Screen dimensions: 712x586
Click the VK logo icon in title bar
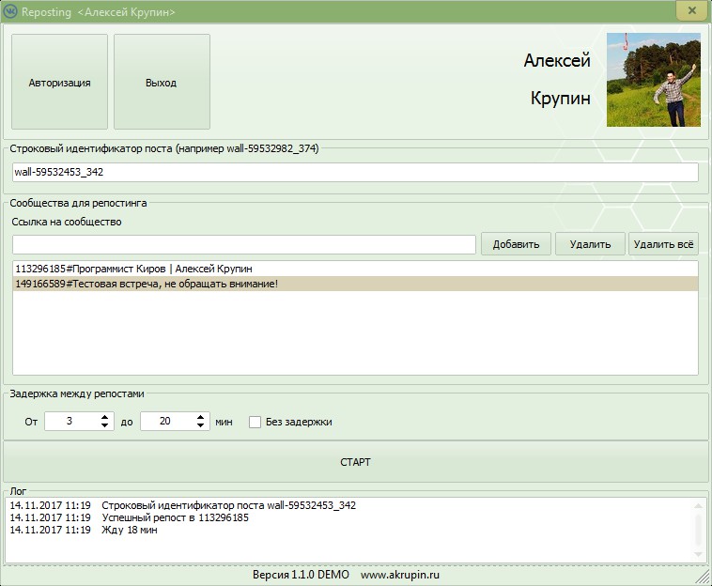[x=10, y=11]
